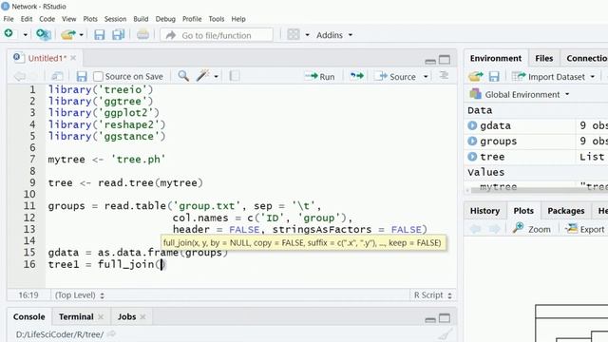Load workspace folder icon in Environment
The width and height of the screenshot is (608, 342).
(475, 76)
